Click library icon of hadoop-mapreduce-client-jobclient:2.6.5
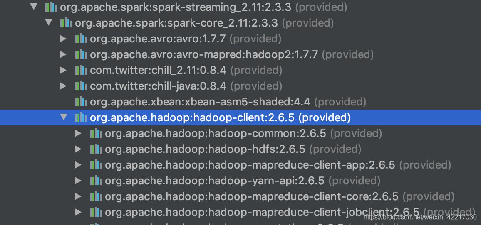Screen dimensions: 481x225 pos(95,212)
